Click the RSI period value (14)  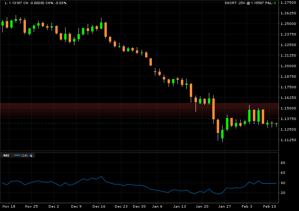25,155
